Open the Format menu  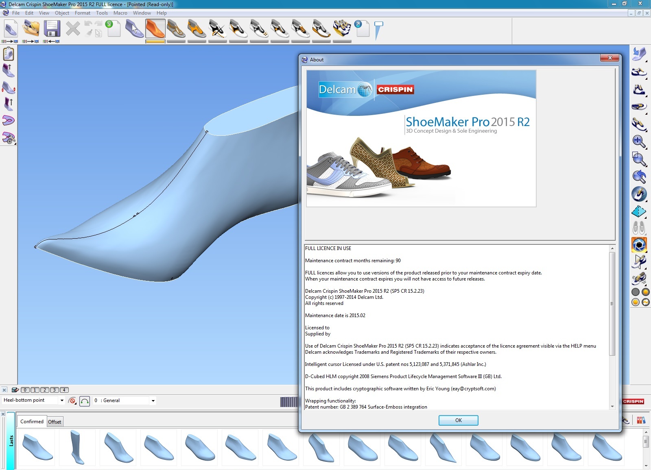click(83, 13)
